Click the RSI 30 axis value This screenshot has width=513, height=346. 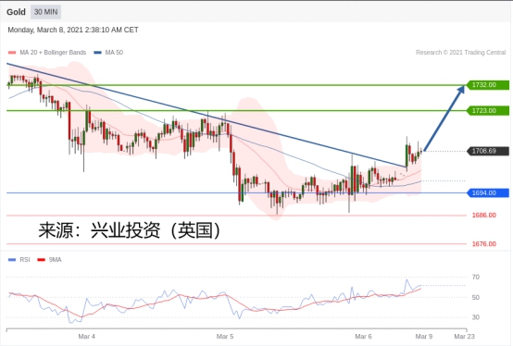tap(476, 317)
